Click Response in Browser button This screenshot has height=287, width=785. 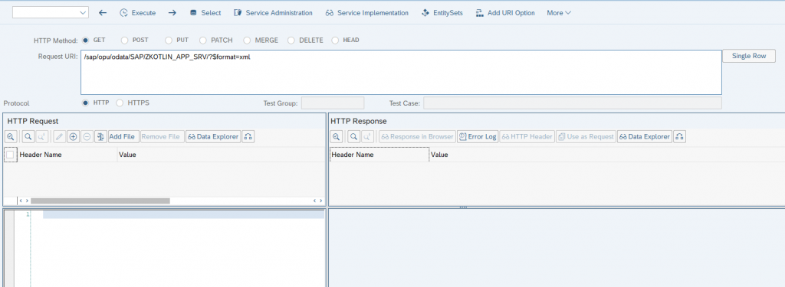pos(418,136)
